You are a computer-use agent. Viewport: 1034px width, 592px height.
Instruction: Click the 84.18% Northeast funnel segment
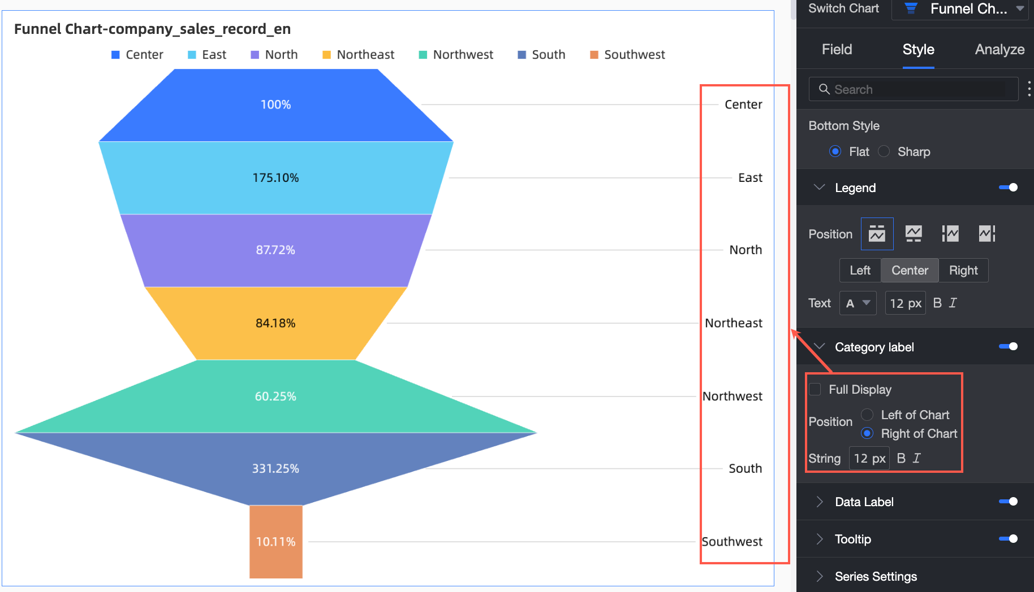pyautogui.click(x=275, y=323)
